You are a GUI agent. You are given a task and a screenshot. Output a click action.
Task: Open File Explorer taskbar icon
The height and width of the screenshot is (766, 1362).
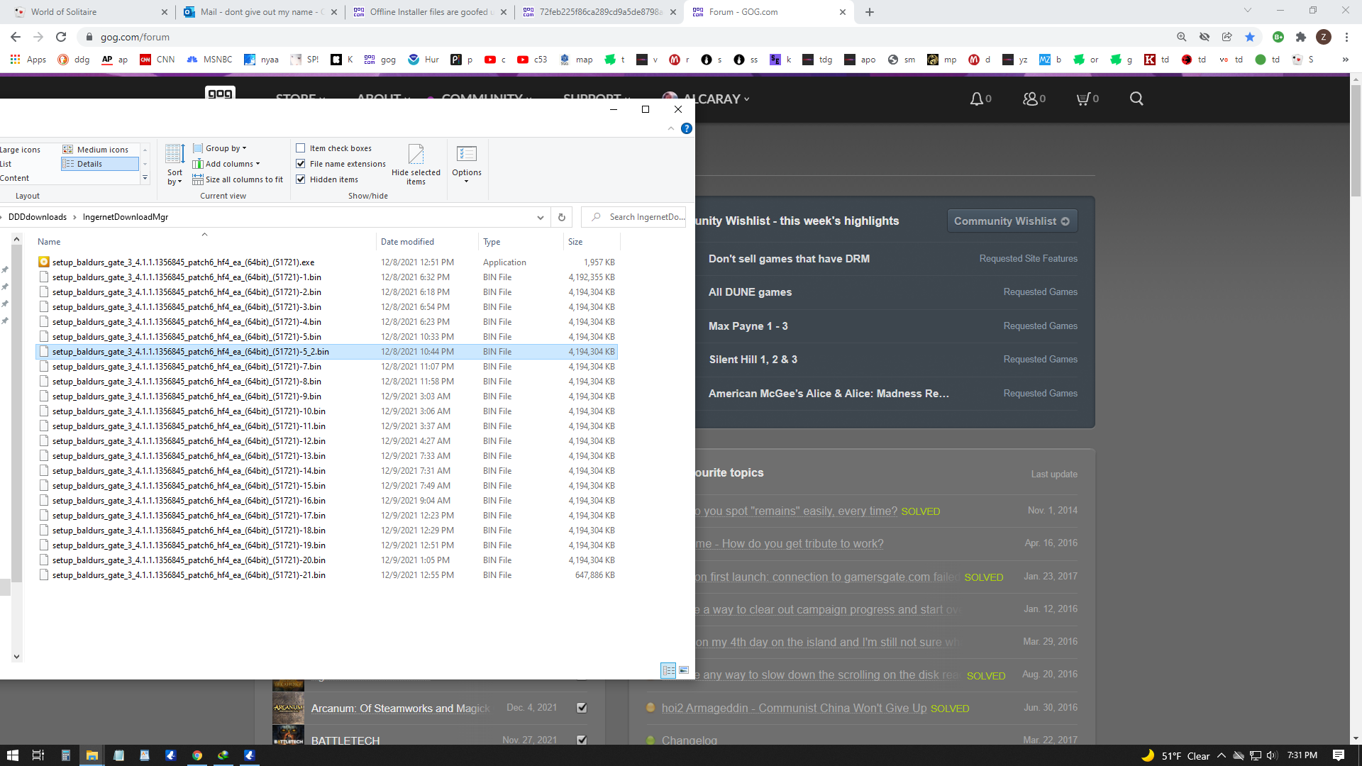(x=92, y=755)
